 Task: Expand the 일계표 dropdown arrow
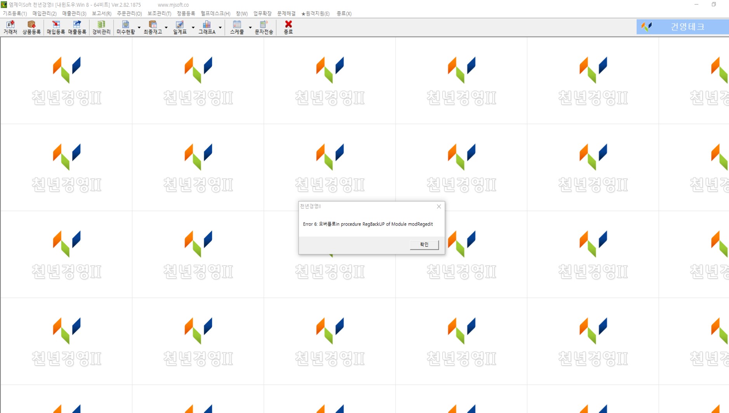click(193, 28)
